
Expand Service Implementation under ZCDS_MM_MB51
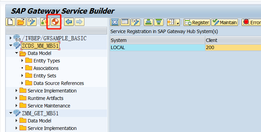coord(16,91)
